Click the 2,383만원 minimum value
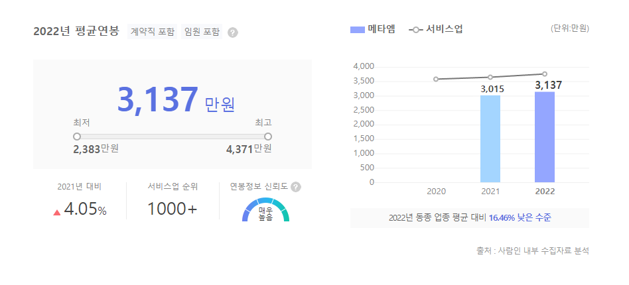Image resolution: width=629 pixels, height=285 pixels. click(96, 149)
